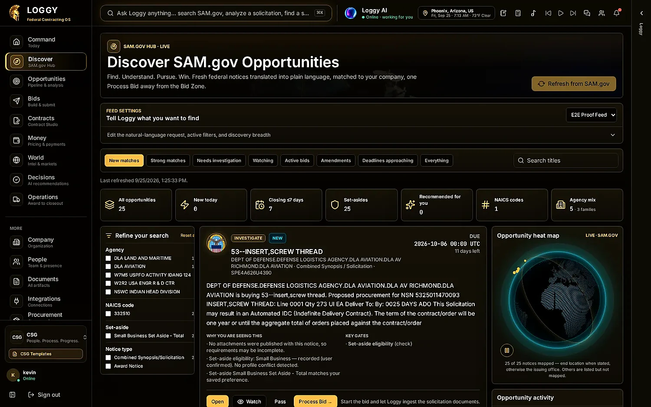Viewport: 651px width, 407px height.
Task: Click the notepad edit icon in top bar
Action: click(503, 13)
